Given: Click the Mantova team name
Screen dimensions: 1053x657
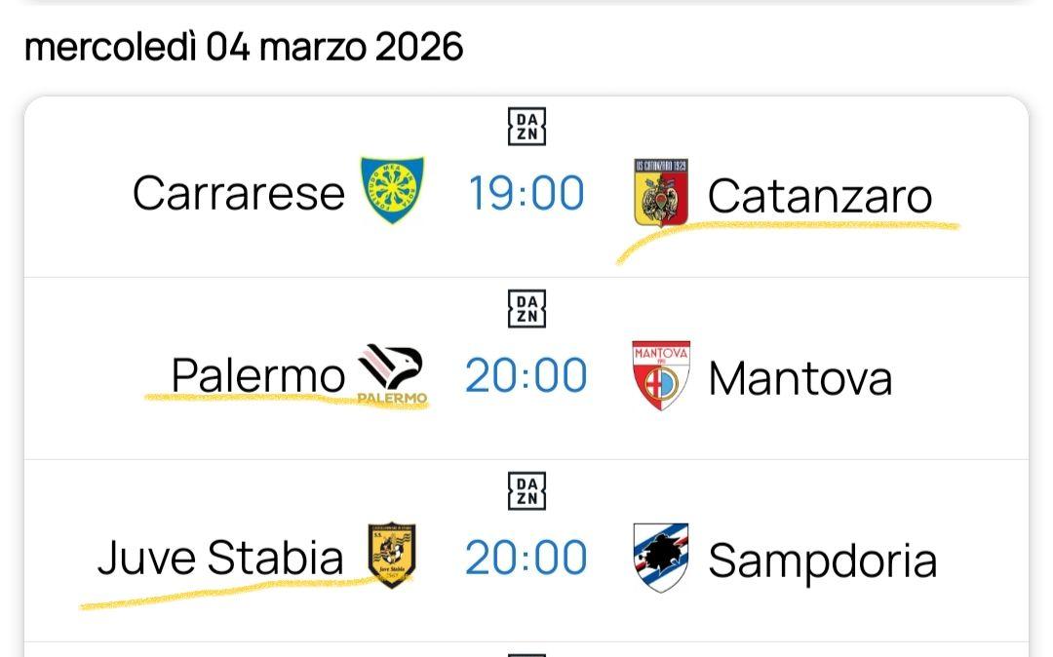Looking at the screenshot, I should 799,375.
